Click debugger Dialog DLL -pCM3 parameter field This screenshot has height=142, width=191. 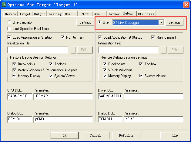(153, 119)
